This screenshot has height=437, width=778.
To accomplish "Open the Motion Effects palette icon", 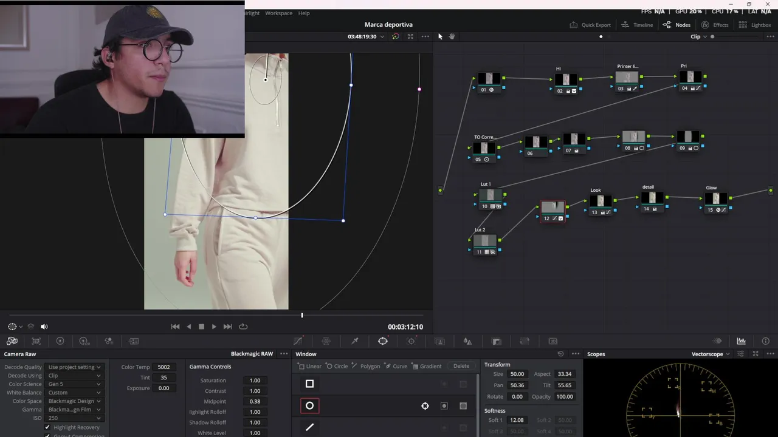I will (134, 341).
